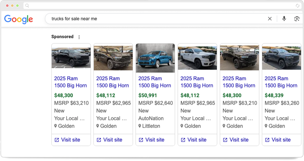Click the 'Sponsored' label
The image size is (304, 161).
62,37
